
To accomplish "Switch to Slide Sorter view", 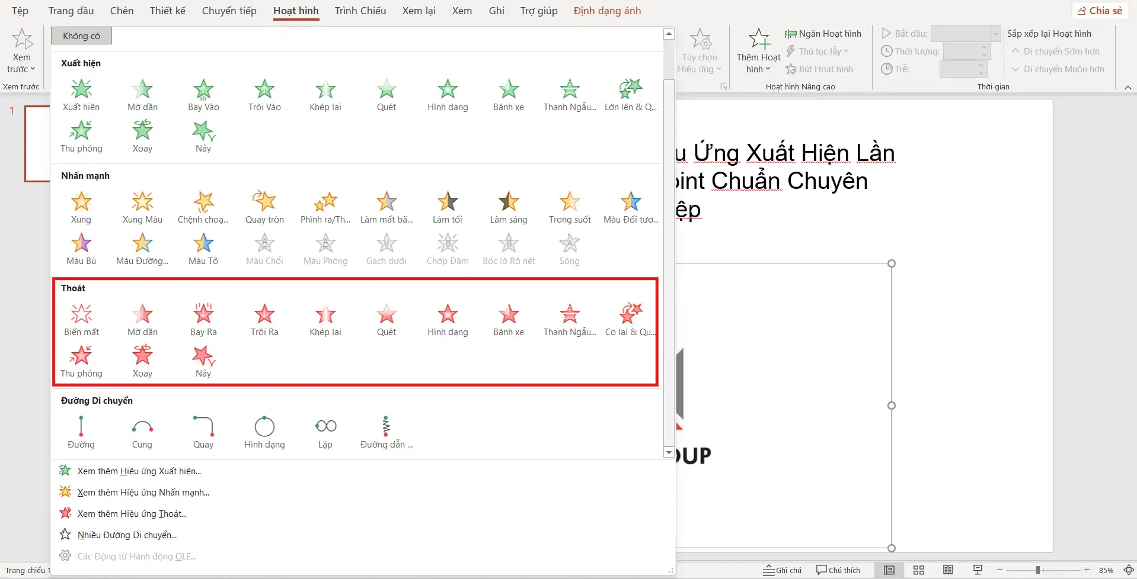I will [919, 570].
